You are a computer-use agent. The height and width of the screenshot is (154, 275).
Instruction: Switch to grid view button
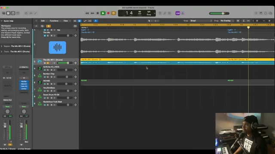79,21
